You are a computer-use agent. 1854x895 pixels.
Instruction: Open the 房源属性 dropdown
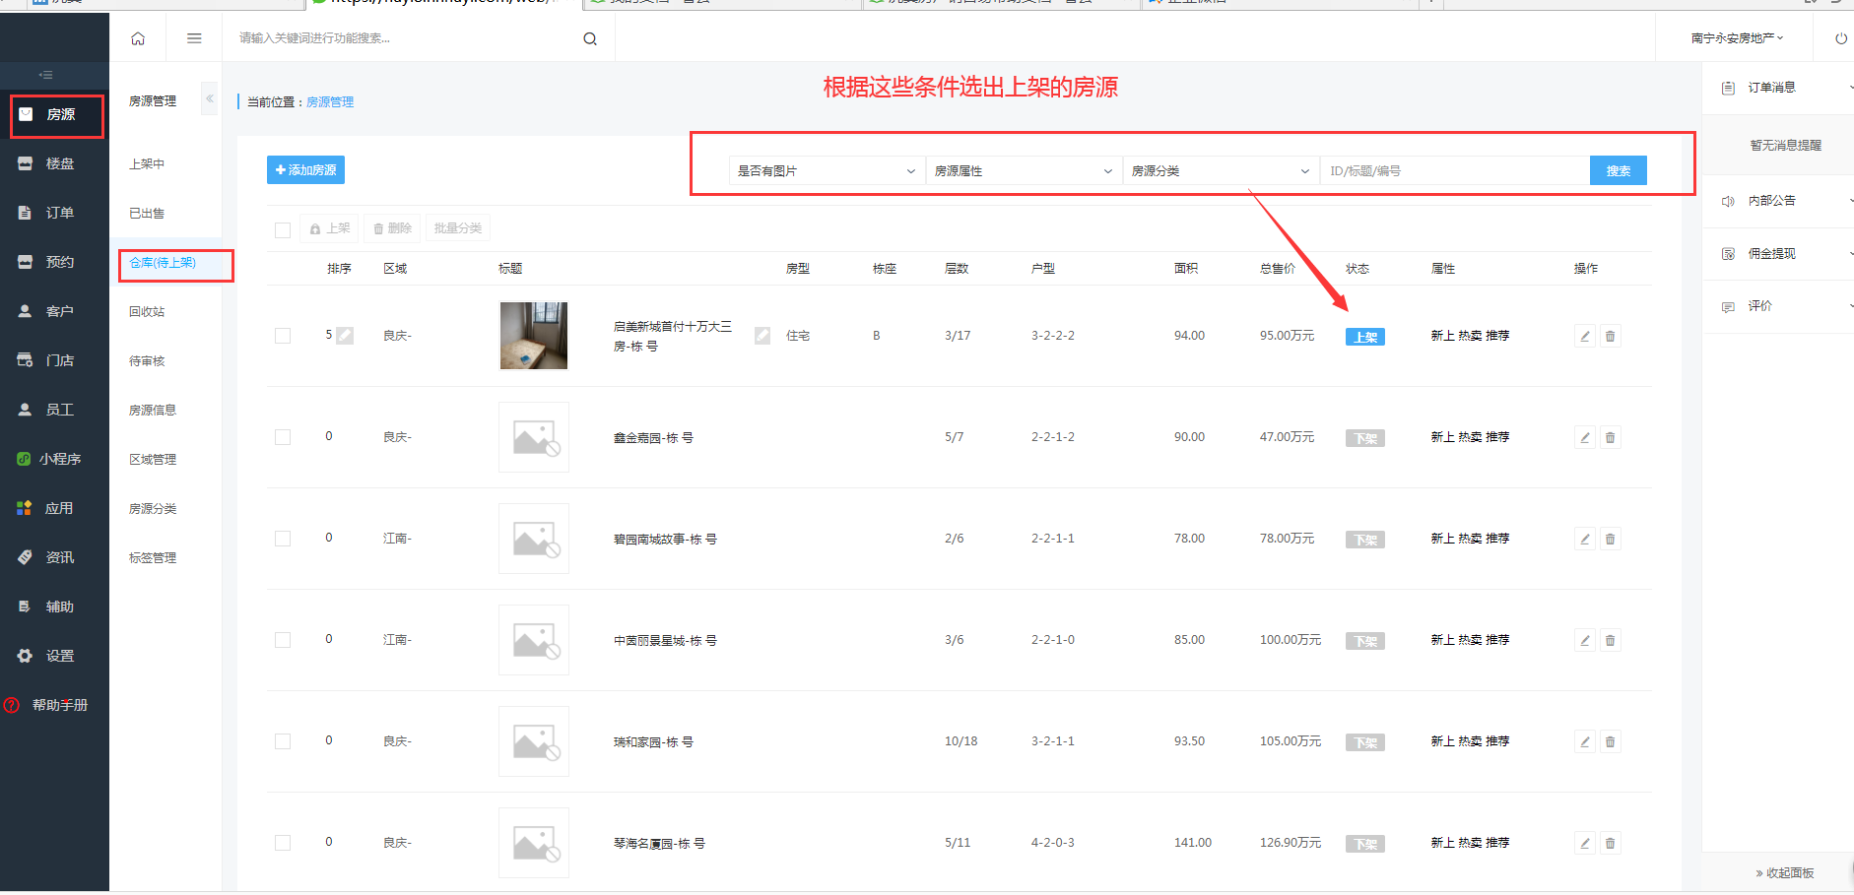(x=1024, y=170)
